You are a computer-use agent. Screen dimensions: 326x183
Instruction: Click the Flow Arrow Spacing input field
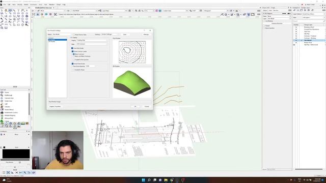(x=90, y=66)
